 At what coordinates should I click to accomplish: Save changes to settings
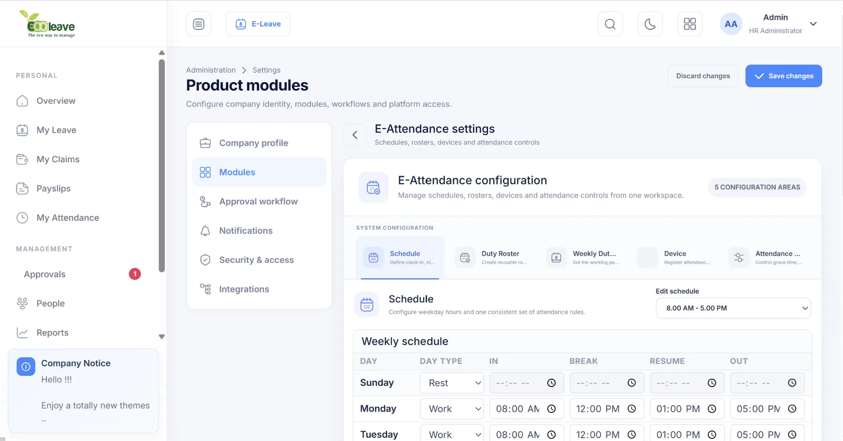783,76
